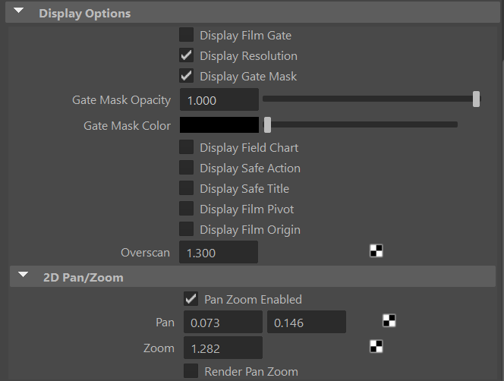Click the Zoom value field showing 1.282
The width and height of the screenshot is (504, 381).
[223, 348]
